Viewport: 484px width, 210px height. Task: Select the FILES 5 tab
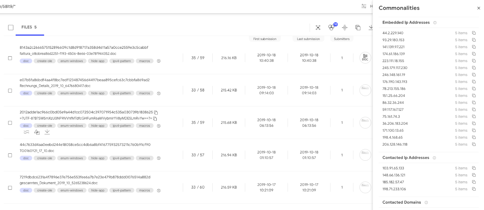coord(29,27)
